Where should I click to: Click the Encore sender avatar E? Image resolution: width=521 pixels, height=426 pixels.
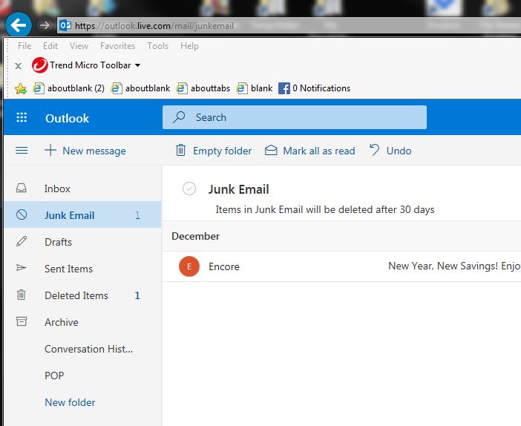189,266
